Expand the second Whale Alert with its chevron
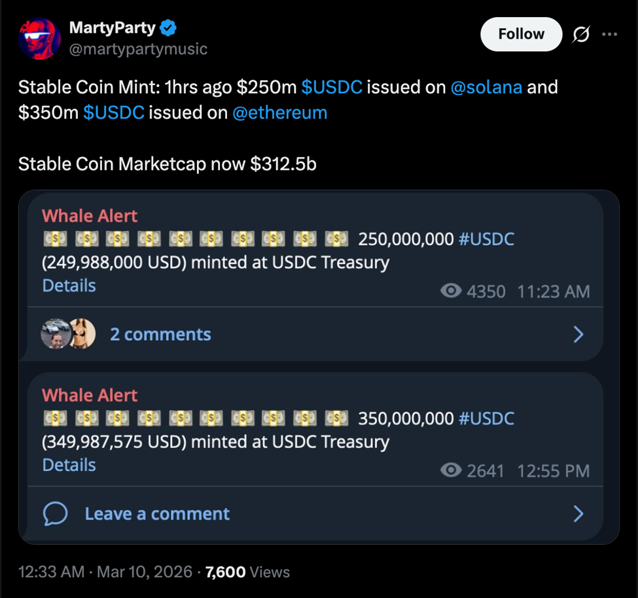This screenshot has height=598, width=638. [x=578, y=514]
